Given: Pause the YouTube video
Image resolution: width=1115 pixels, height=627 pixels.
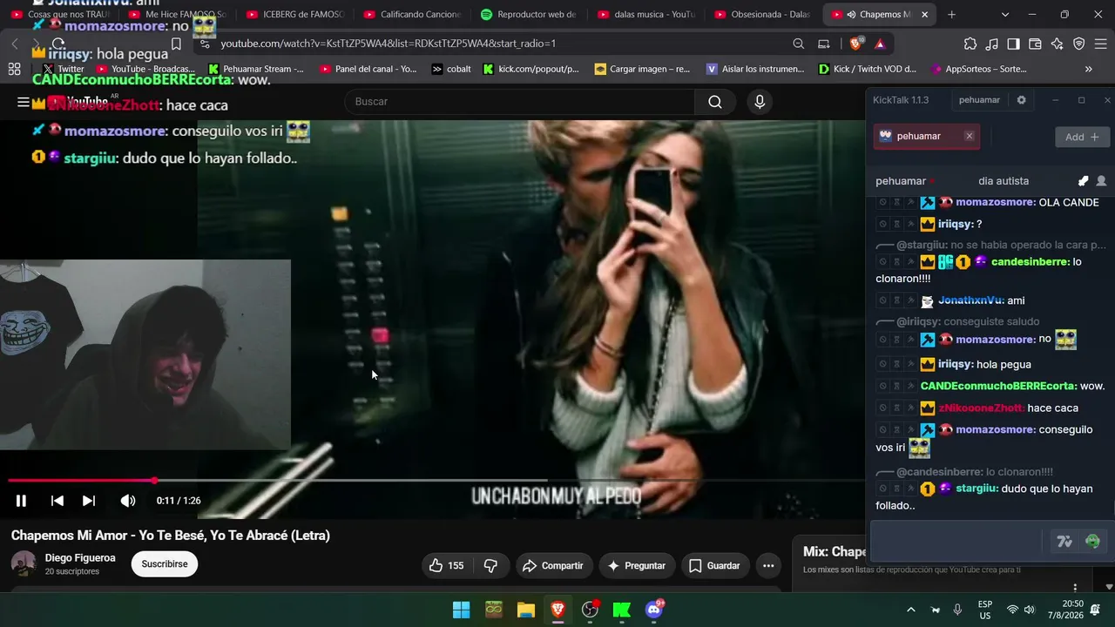Looking at the screenshot, I should pos(21,501).
